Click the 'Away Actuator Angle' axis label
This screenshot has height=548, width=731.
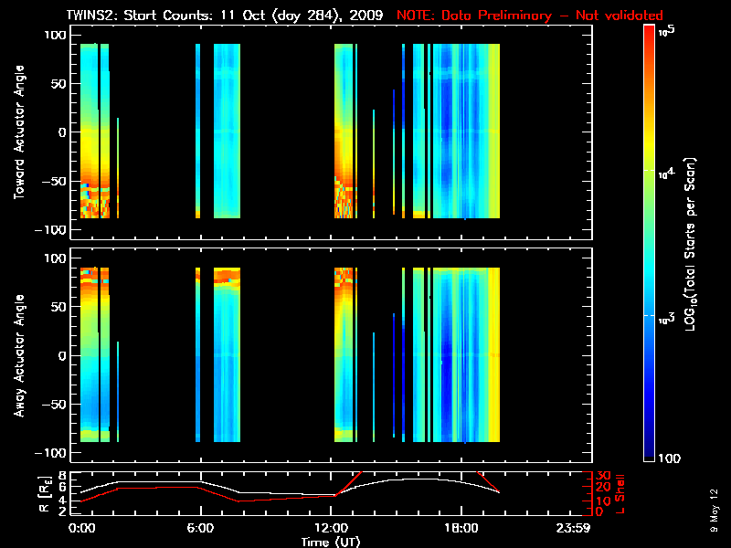pyautogui.click(x=18, y=356)
